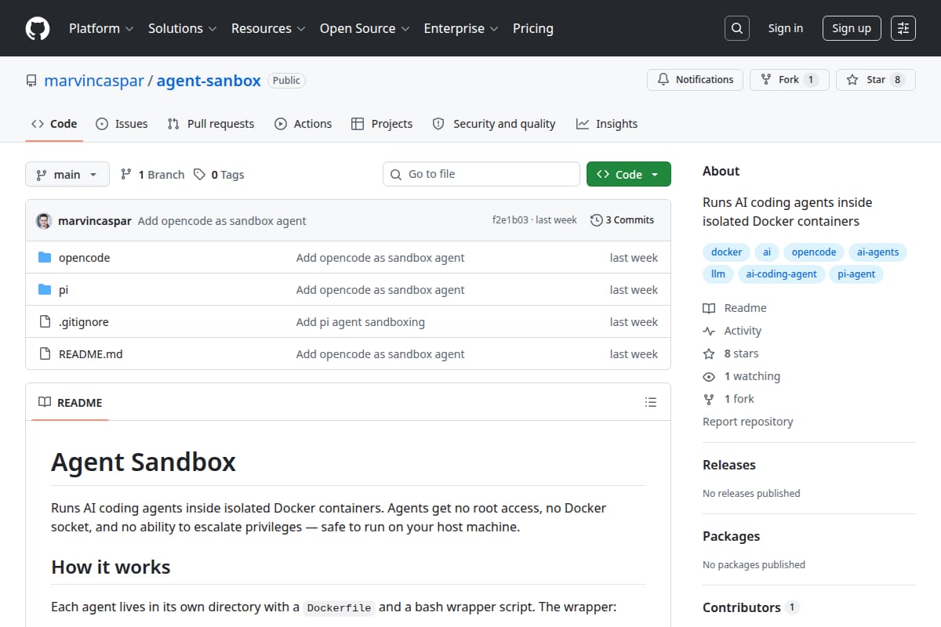View the 1 watching link

tap(742, 376)
